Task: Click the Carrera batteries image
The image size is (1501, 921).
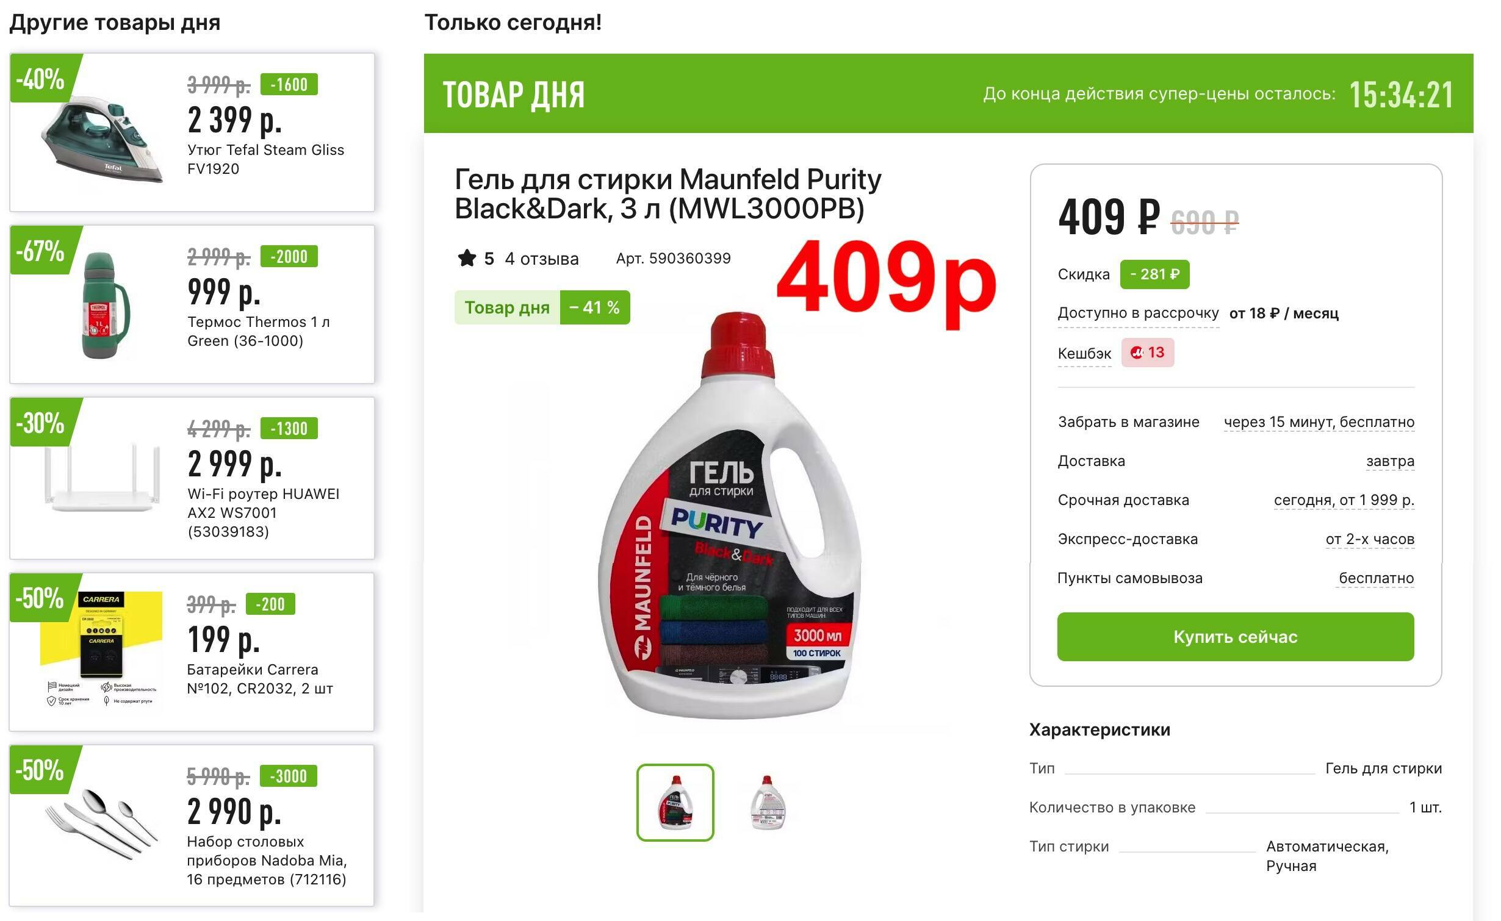Action: click(x=101, y=648)
